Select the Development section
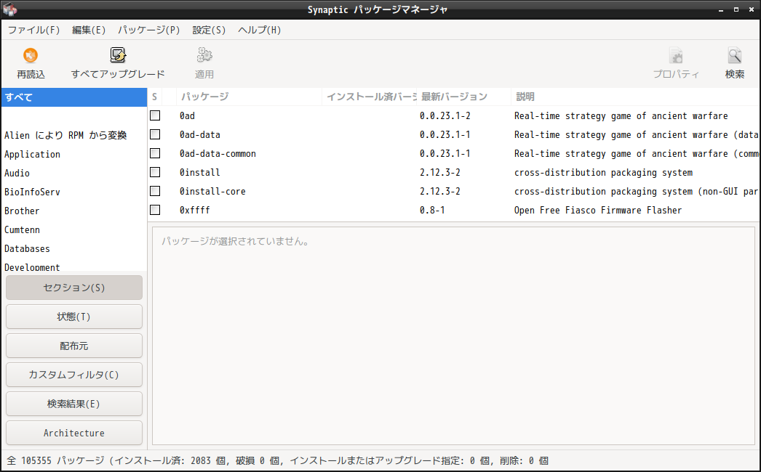 point(74,266)
